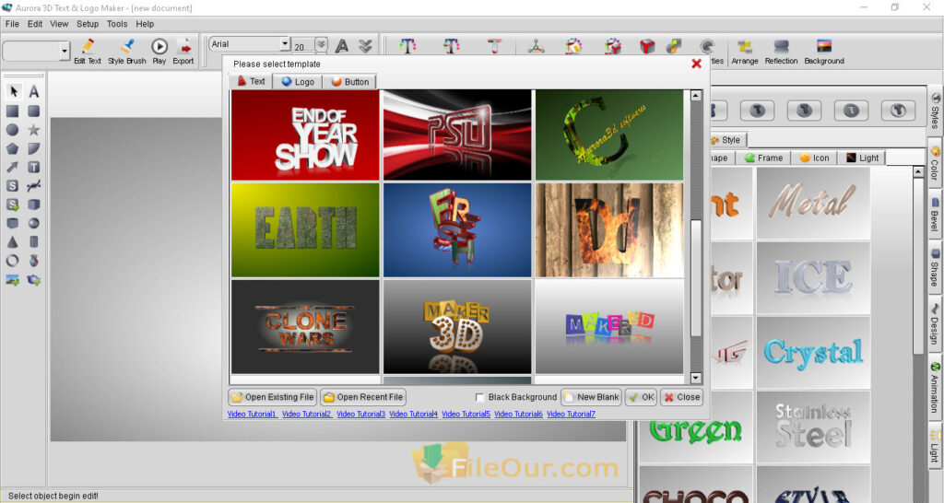Select the quarter-circle shape tool
Viewport: 944px width, 503px height.
[34, 148]
